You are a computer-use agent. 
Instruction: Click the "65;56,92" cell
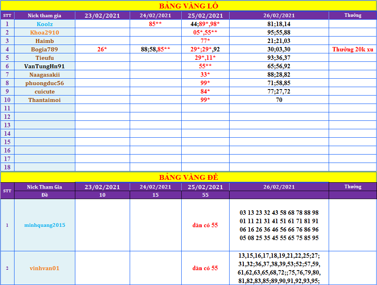[279, 66]
